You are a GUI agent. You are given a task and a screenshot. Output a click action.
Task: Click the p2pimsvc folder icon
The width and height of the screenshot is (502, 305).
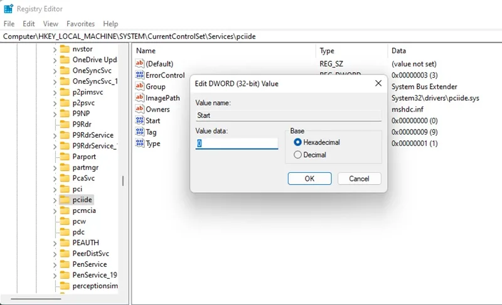pos(65,92)
